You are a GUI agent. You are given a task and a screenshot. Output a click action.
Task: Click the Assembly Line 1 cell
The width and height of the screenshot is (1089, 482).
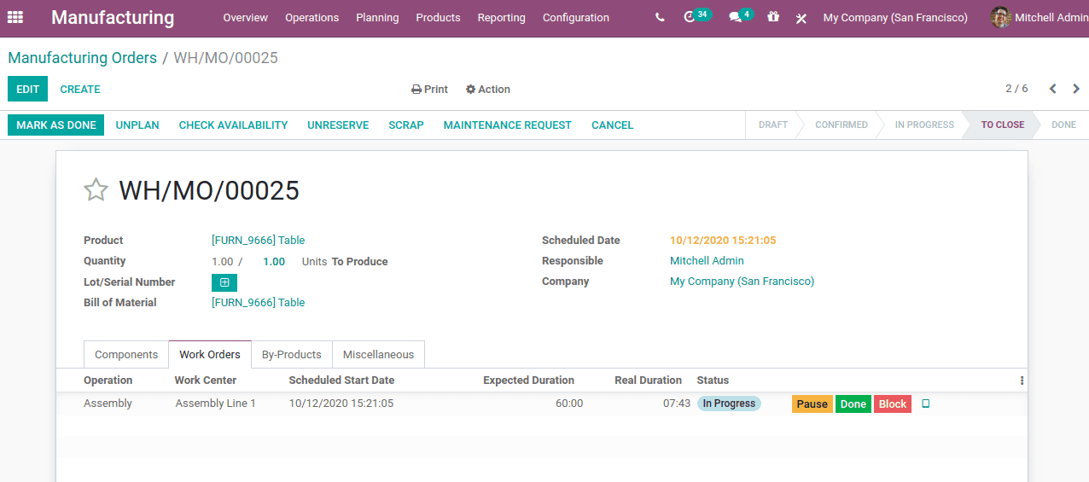click(x=216, y=404)
